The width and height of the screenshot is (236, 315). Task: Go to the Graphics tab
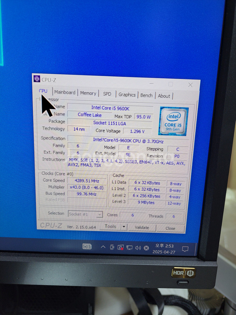pos(127,94)
